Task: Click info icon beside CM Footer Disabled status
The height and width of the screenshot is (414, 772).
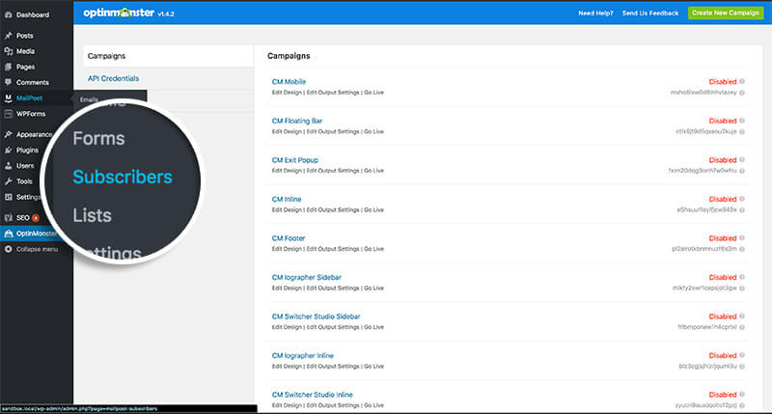Action: click(x=742, y=237)
